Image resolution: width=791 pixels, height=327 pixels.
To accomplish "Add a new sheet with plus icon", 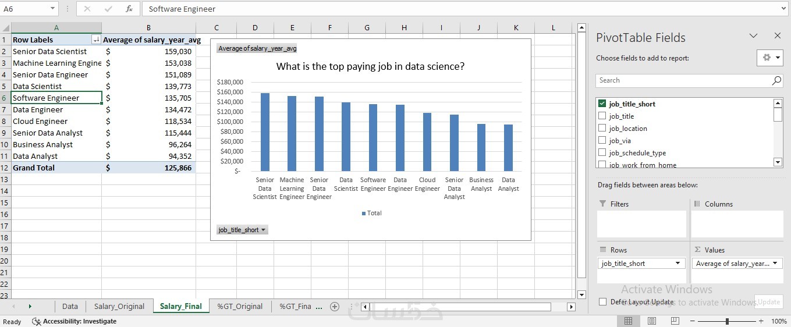I will tap(335, 307).
